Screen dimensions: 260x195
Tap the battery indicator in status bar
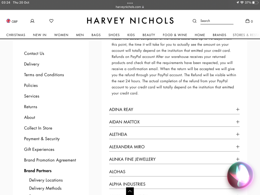255,3
